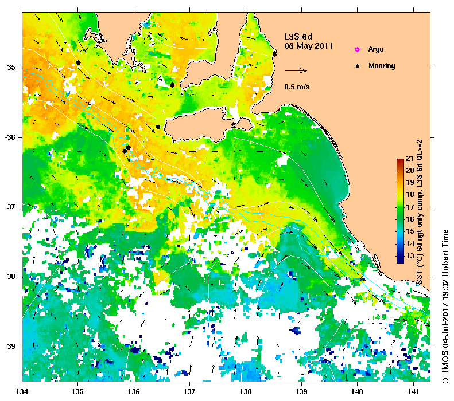Viewport: 454px width, 401px height.
Task: Click color bar value '21'
Action: [x=410, y=158]
